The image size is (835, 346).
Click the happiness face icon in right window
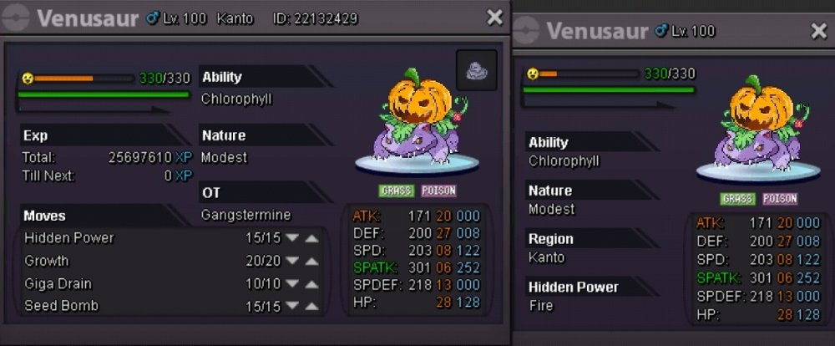[532, 74]
